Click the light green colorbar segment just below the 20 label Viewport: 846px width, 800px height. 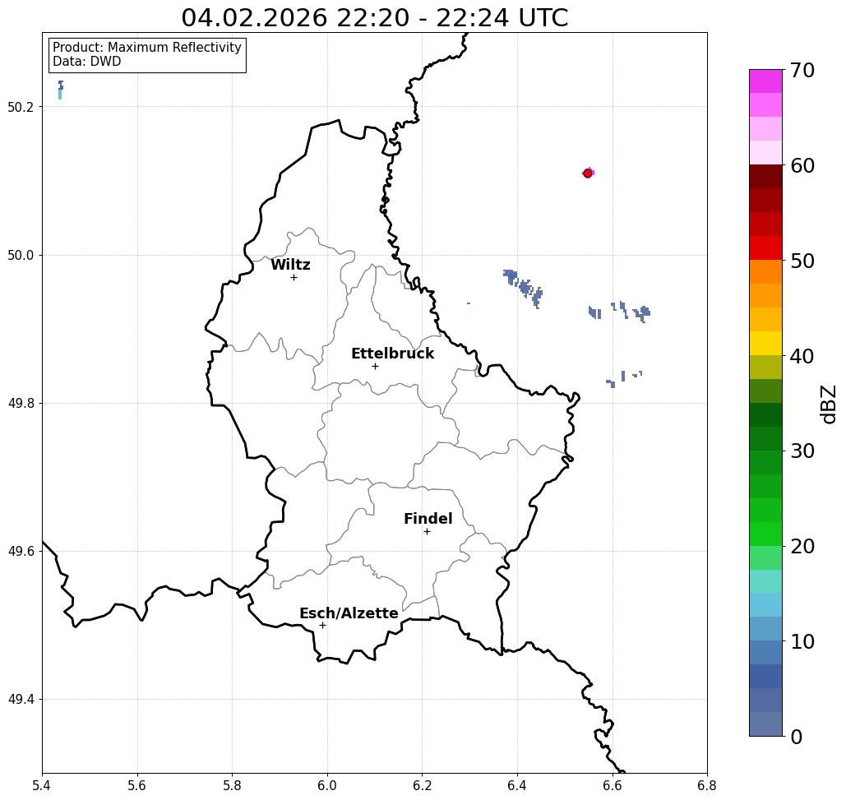(x=765, y=557)
